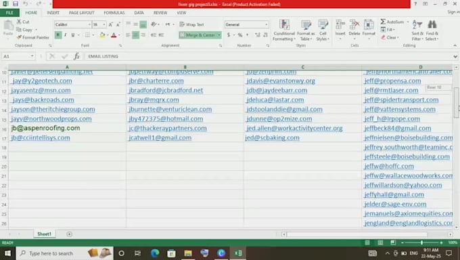The height and width of the screenshot is (260, 460).
Task: Apply the red font color A
Action: [114, 35]
